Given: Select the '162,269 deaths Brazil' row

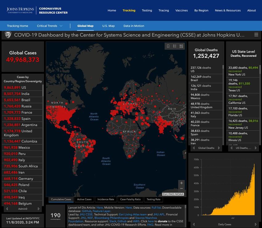Looking at the screenshot, I should tap(206, 78).
